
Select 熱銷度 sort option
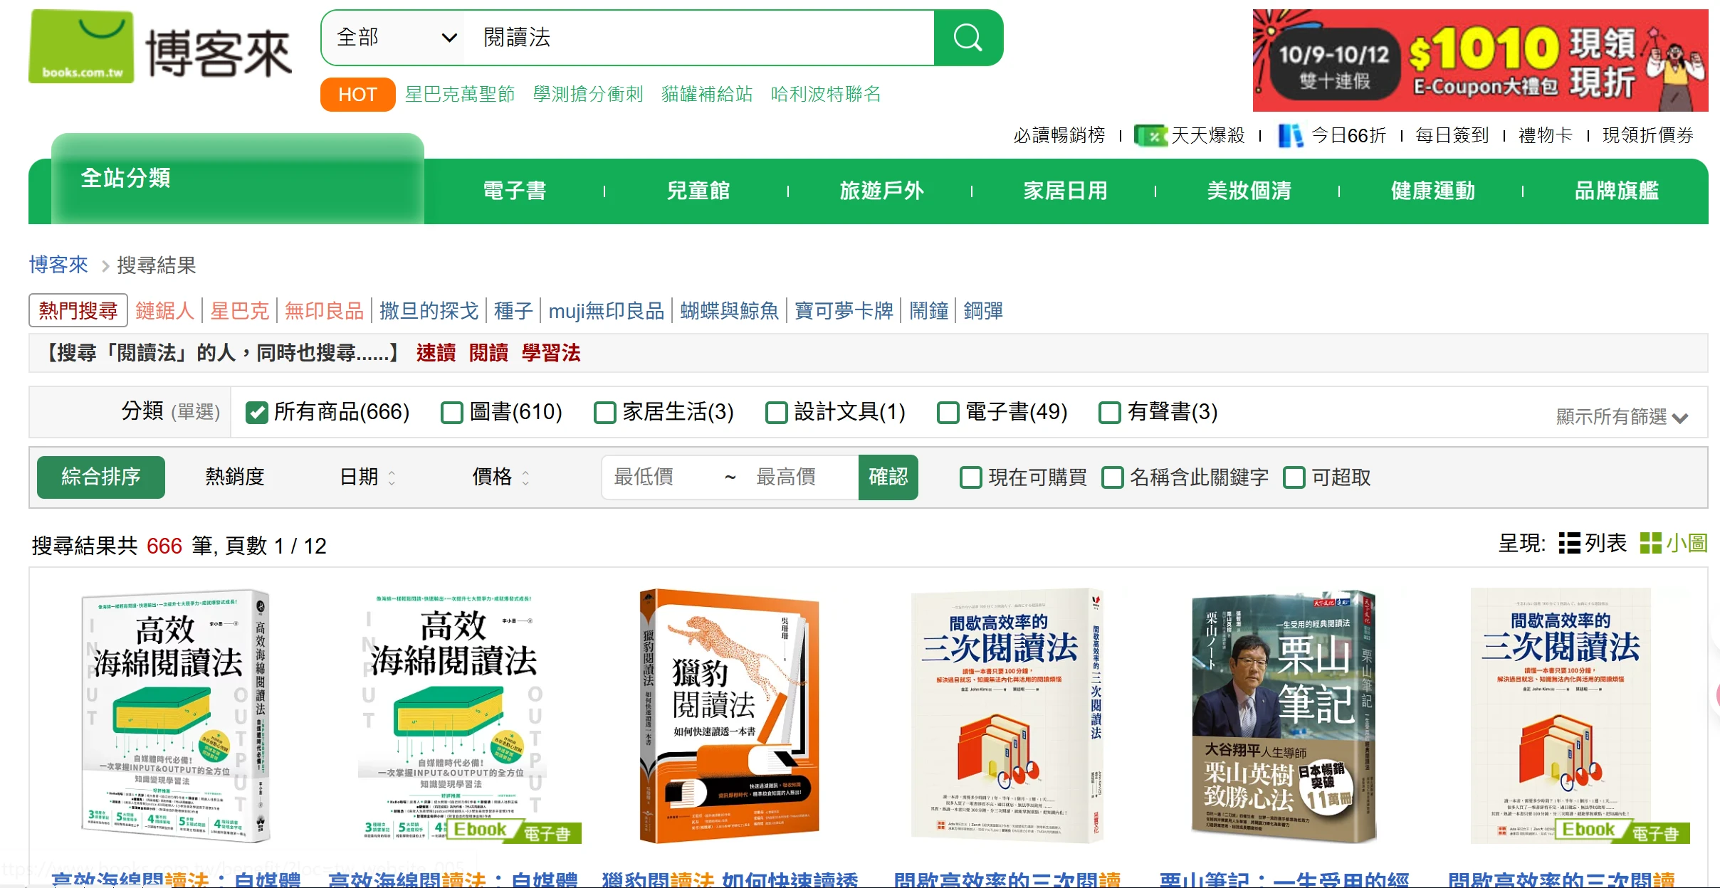[x=235, y=477]
